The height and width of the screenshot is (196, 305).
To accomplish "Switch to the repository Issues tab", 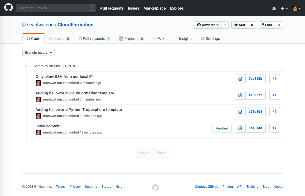I will click(x=59, y=39).
